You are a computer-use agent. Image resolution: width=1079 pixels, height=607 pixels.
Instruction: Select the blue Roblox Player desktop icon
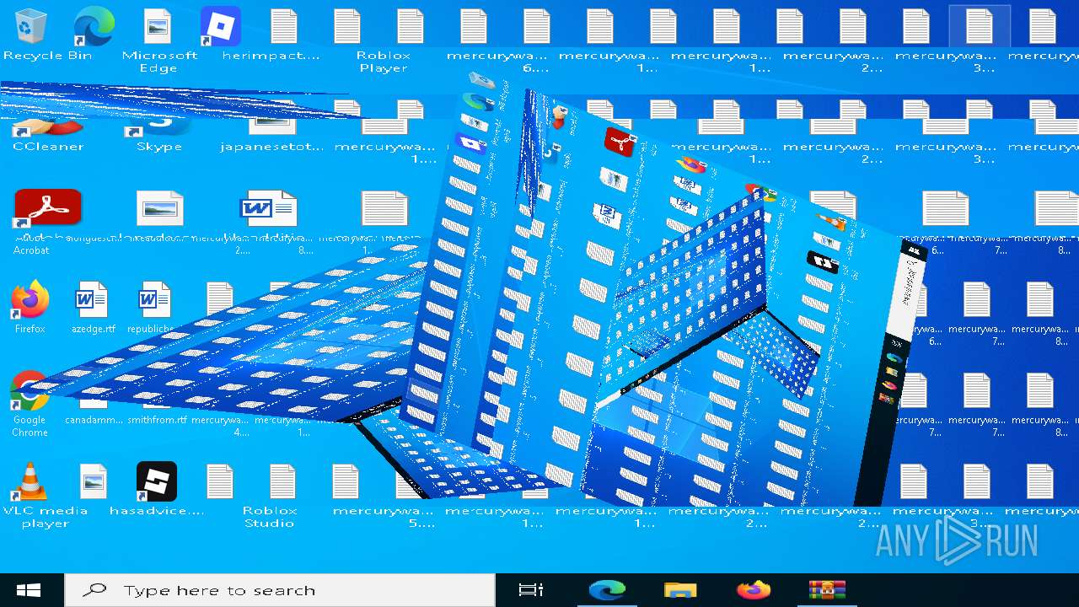click(x=221, y=27)
